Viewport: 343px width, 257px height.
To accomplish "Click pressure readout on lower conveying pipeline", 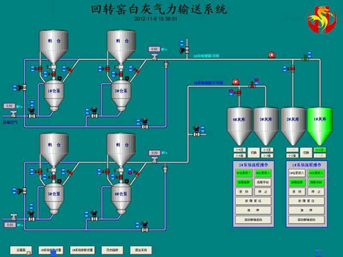I will click(154, 153).
